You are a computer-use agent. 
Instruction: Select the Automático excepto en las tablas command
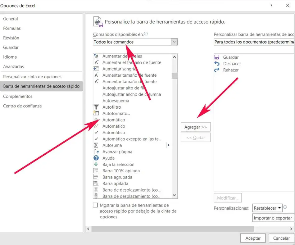click(x=133, y=139)
